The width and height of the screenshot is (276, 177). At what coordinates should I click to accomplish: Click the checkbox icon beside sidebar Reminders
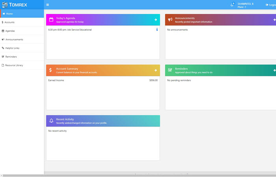tap(3, 57)
